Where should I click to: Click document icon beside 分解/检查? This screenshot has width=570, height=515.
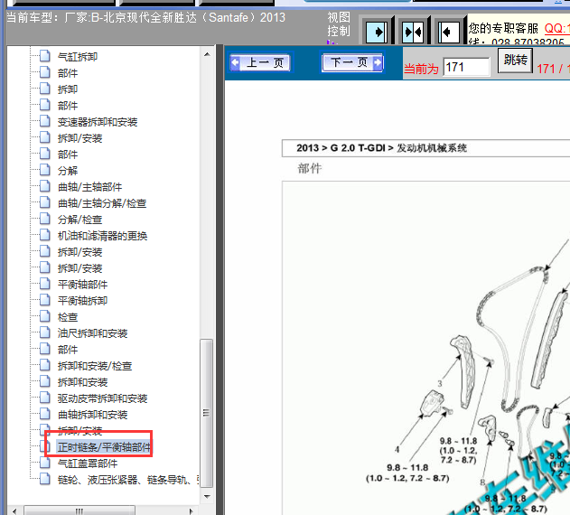tap(44, 219)
